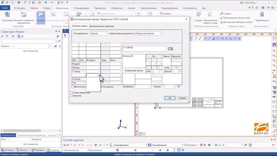Image resolution: width=277 pixels, height=156 pixels.
Task: Click the round settings icon in Состав изделия toolbar
Action: tap(96, 145)
